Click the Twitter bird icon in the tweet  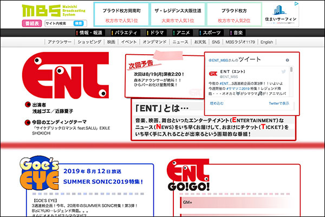pos(283,72)
